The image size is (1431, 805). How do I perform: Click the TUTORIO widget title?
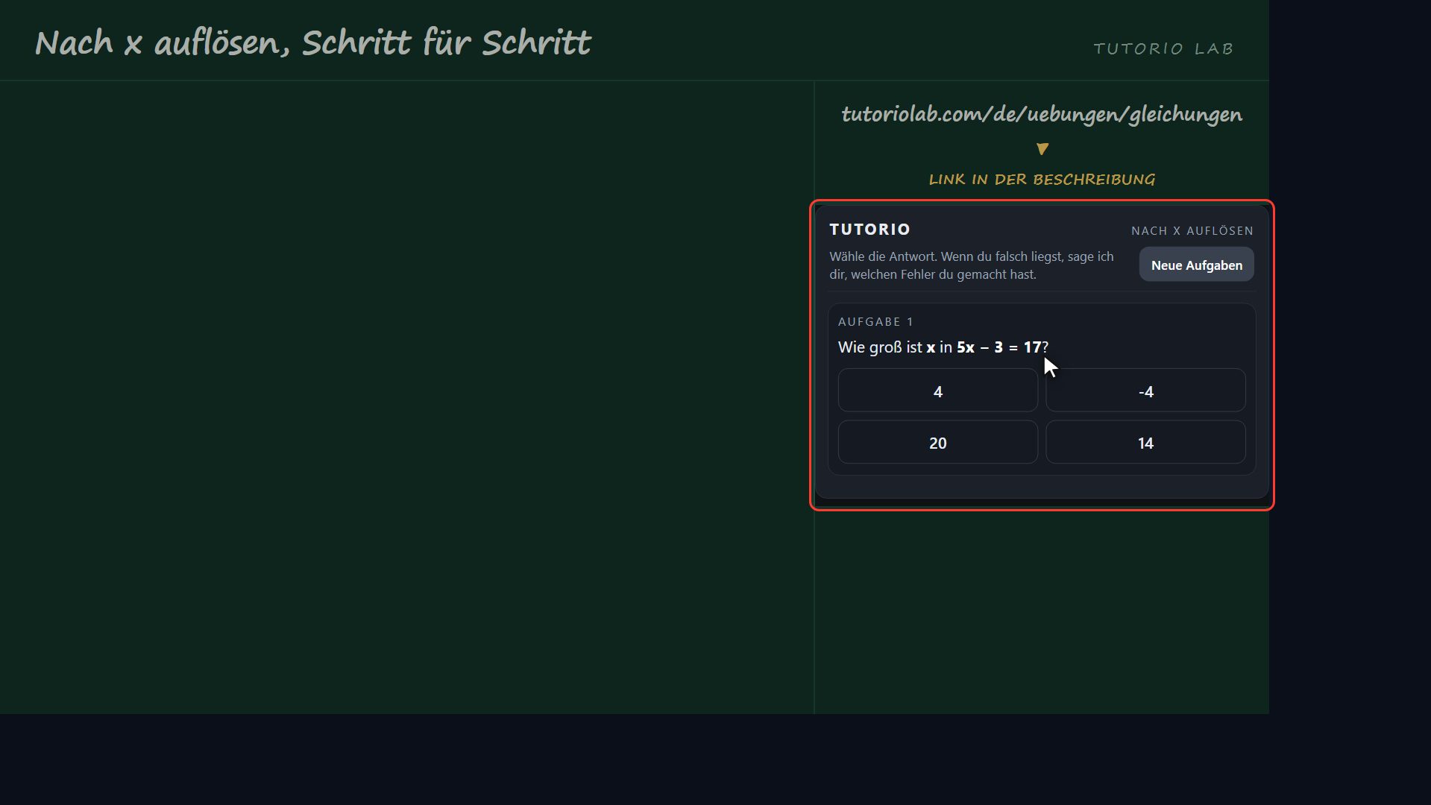click(x=869, y=229)
